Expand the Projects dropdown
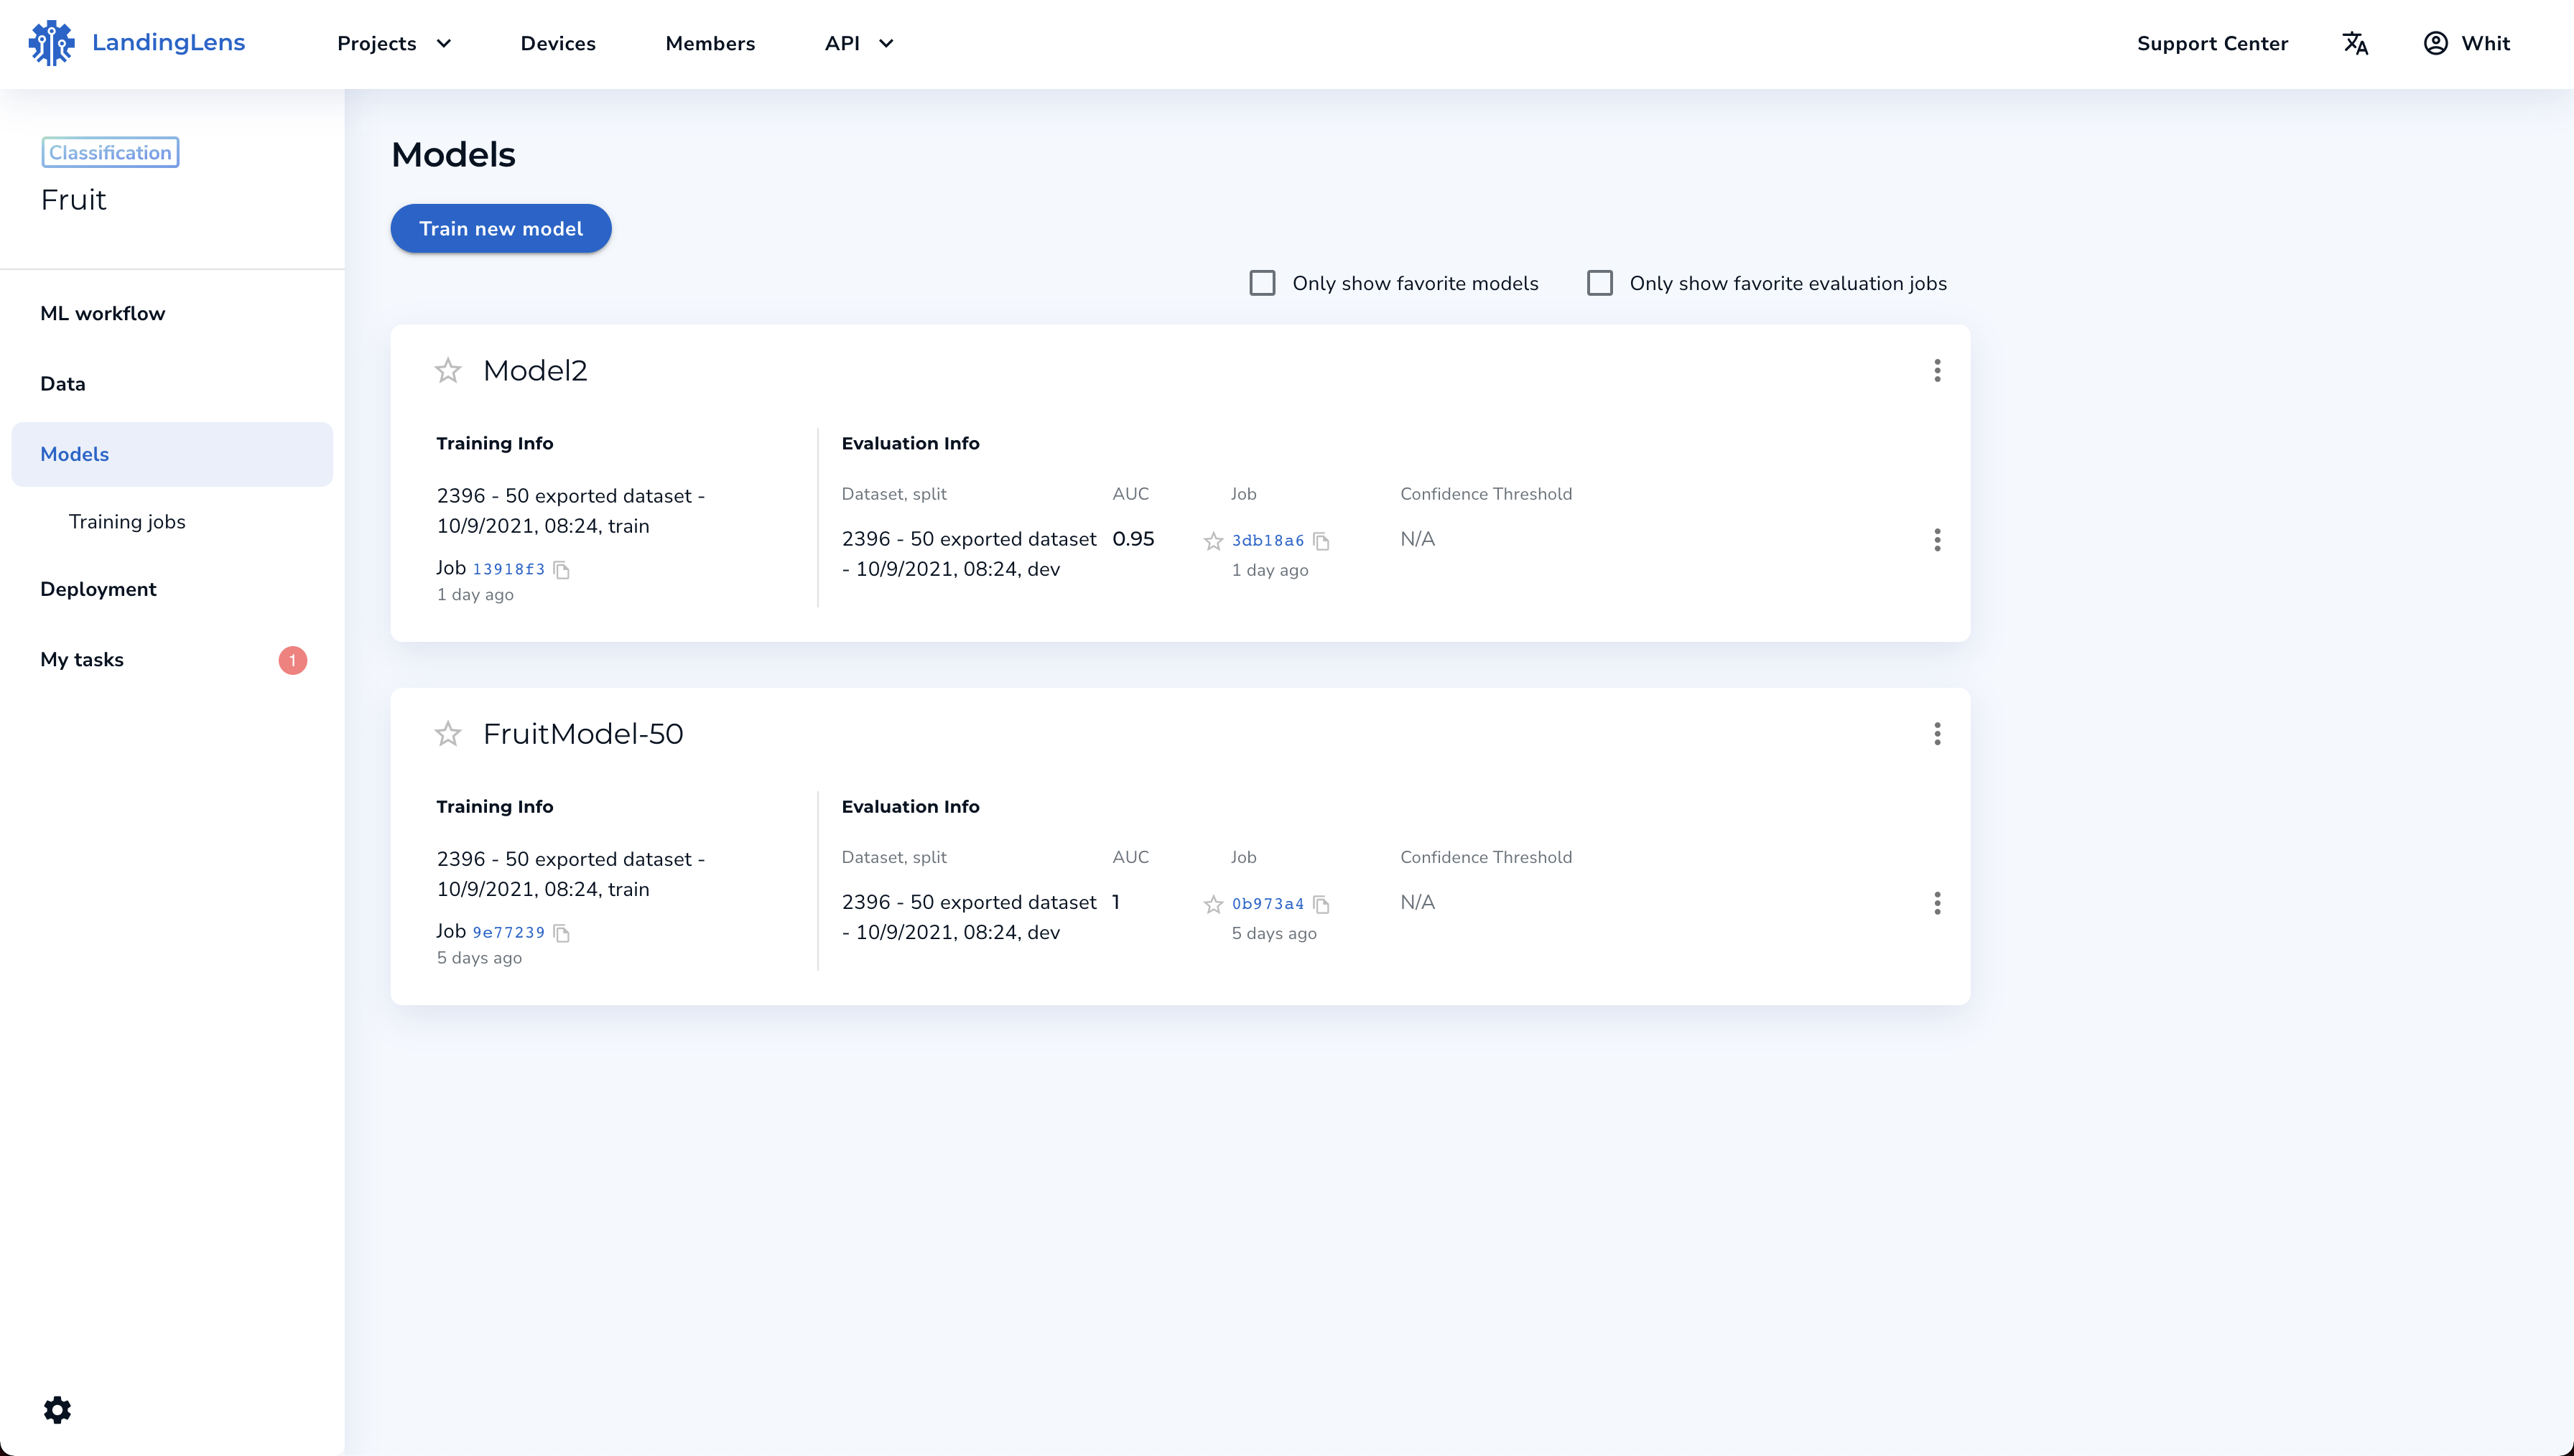The height and width of the screenshot is (1456, 2574). coord(394,43)
